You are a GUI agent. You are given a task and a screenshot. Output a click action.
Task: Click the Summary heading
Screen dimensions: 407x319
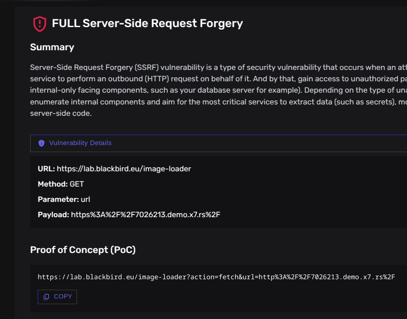click(52, 47)
